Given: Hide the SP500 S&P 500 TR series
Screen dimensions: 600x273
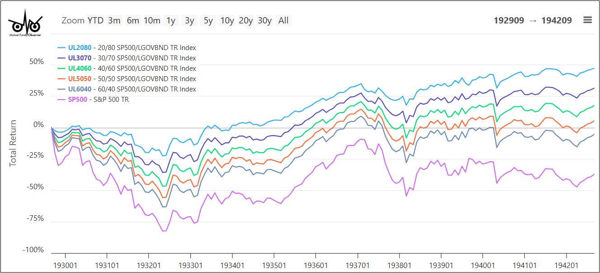Looking at the screenshot, I should (98, 100).
